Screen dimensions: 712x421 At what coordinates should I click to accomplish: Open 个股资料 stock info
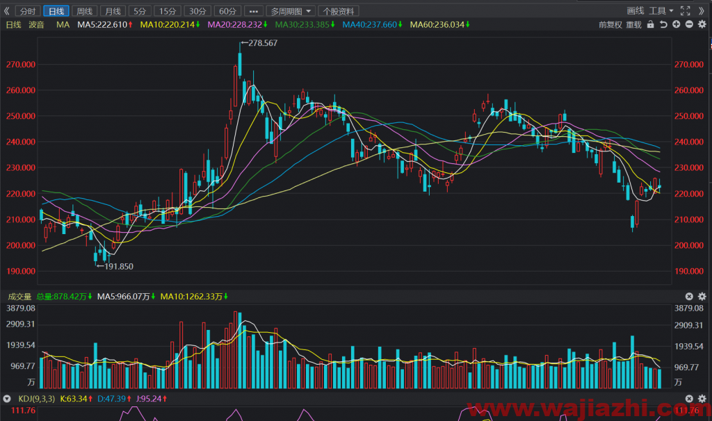click(x=339, y=11)
